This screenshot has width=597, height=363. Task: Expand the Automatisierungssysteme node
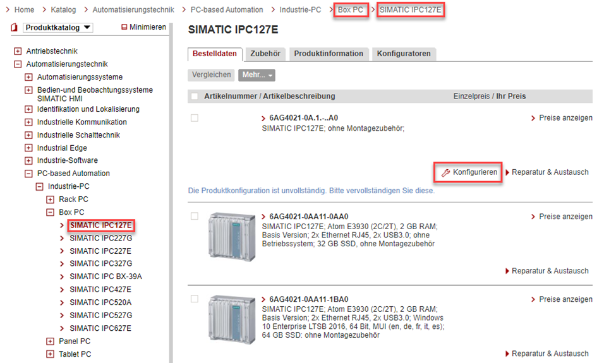(28, 77)
